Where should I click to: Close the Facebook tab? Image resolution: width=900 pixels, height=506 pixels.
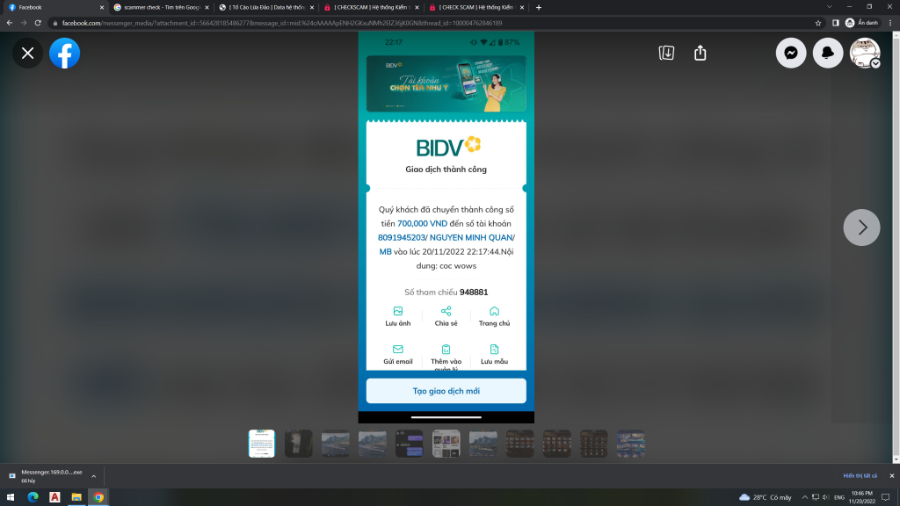point(102,7)
